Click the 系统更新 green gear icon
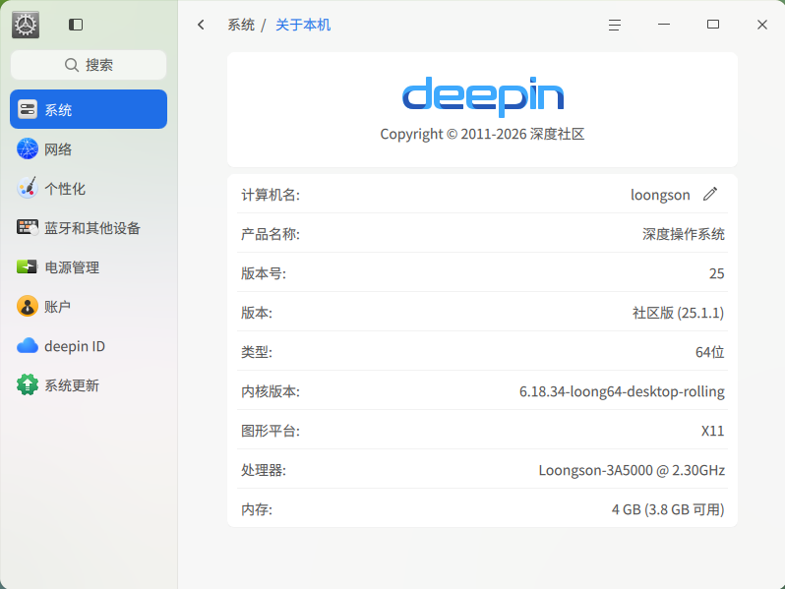785x589 pixels. [x=28, y=384]
